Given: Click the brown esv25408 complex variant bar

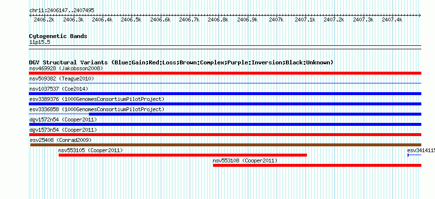Looking at the screenshot, I should coord(226,145).
